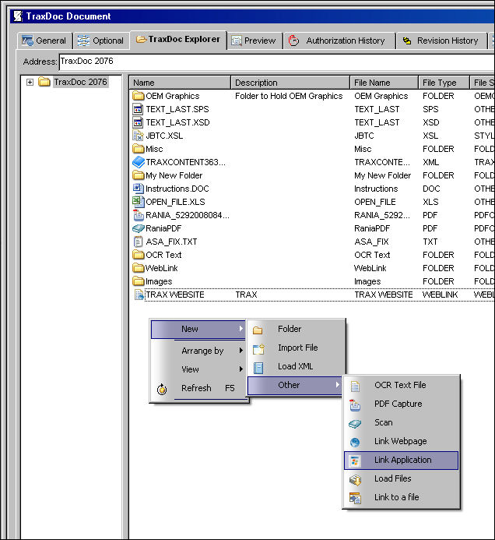Viewport: 495px width, 540px height.
Task: Click the TEXT_LAST.SPS file icon
Action: [138, 109]
